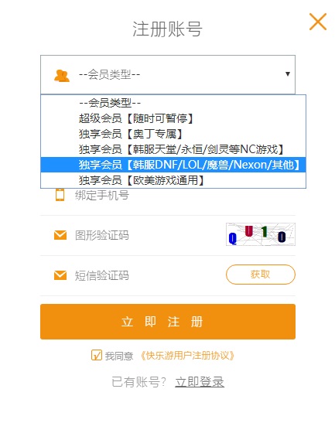Click the 获取 SMS code button
Image resolution: width=335 pixels, height=423 pixels.
[x=261, y=275]
